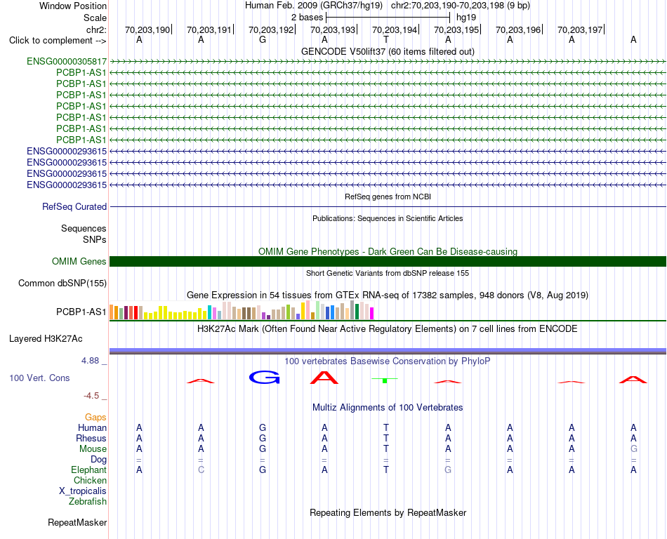Click the 100 Vert. Cons track label

click(39, 378)
